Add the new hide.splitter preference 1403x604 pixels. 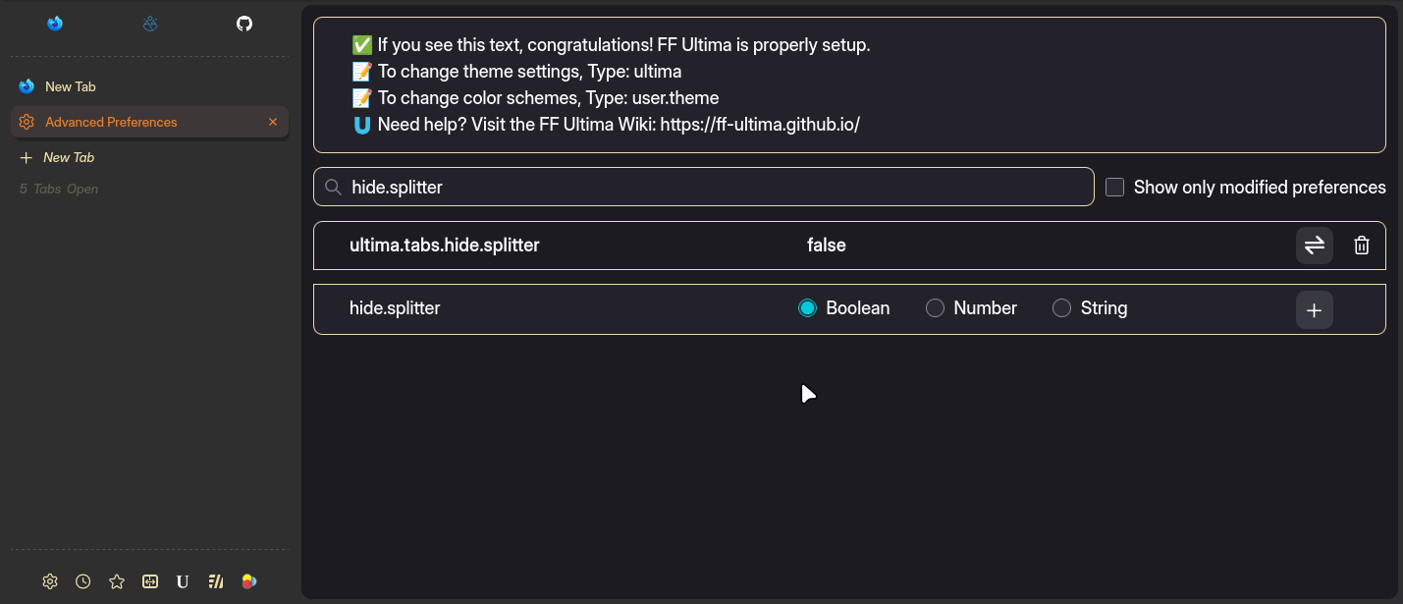tap(1315, 310)
